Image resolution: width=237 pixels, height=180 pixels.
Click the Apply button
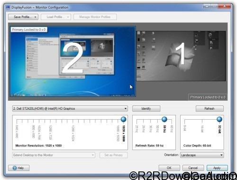pyautogui.click(x=217, y=168)
